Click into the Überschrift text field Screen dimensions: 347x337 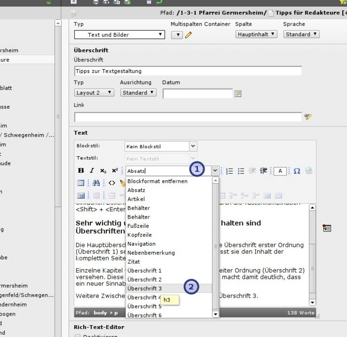coord(188,71)
